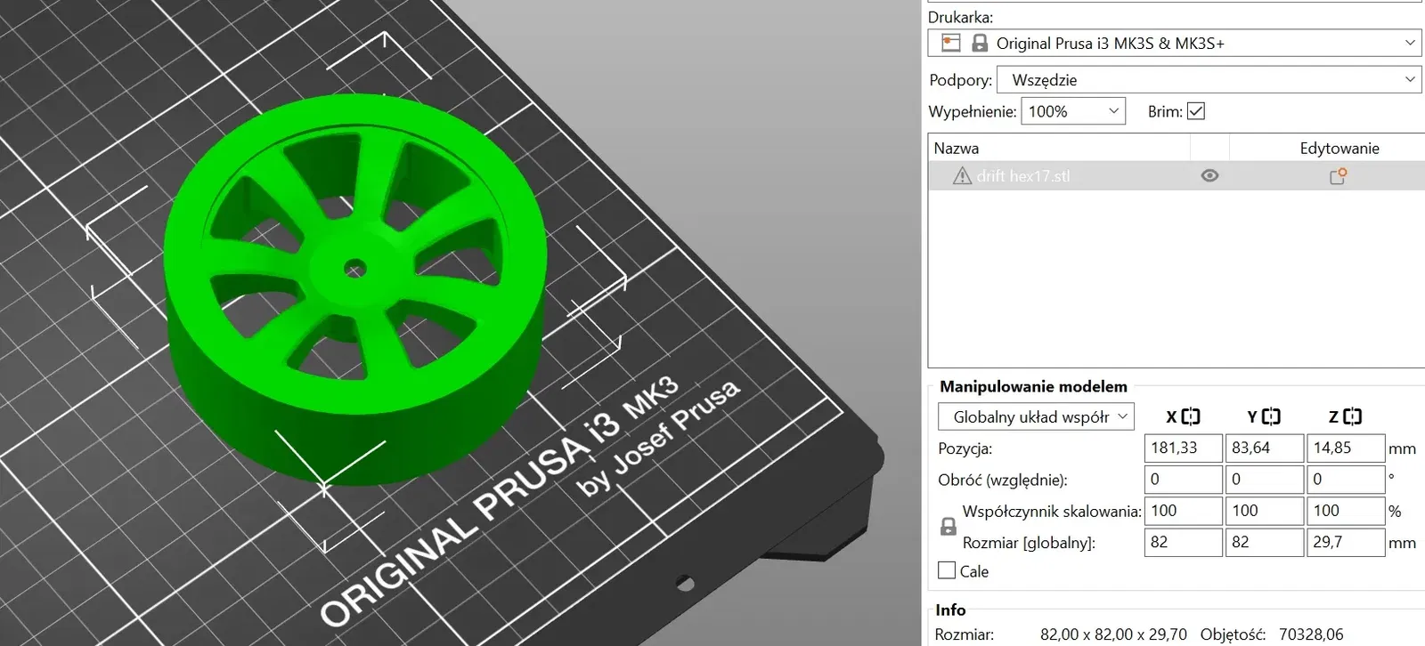The image size is (1425, 646).
Task: Open the Globalny układ współr dropdown
Action: 1036,416
